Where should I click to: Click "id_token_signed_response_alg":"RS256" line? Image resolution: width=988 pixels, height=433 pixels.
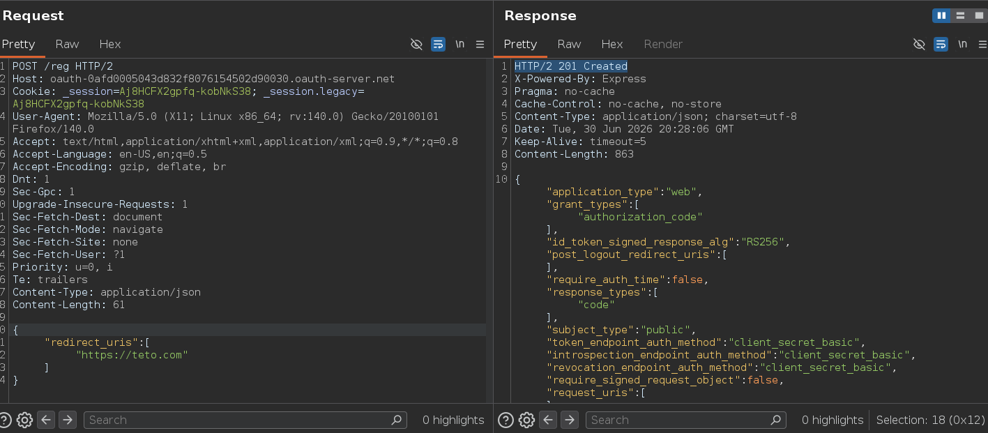click(x=668, y=242)
